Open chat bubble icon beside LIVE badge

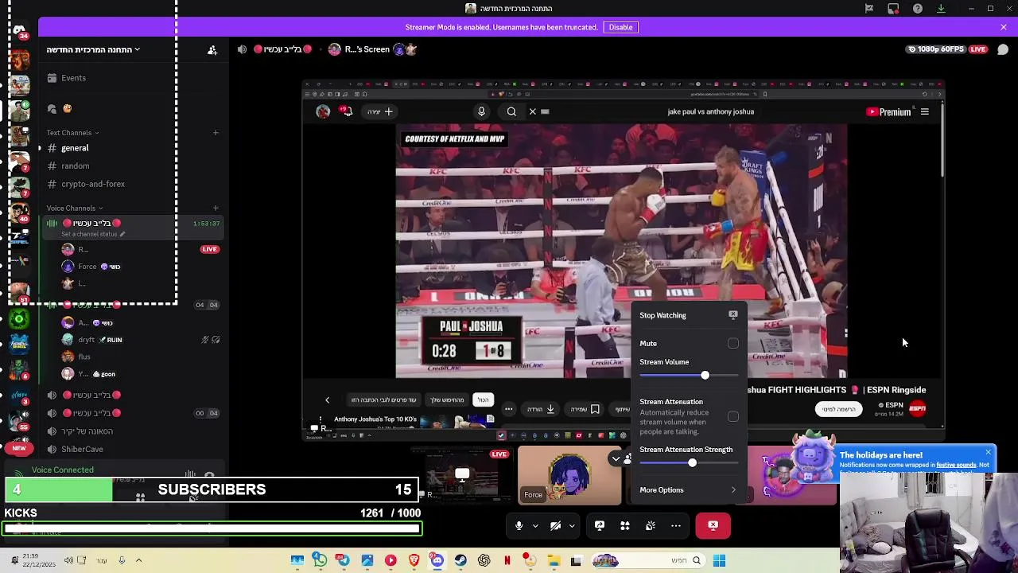pyautogui.click(x=1003, y=49)
